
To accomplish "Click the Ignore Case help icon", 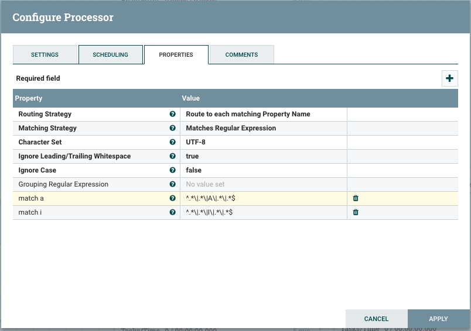I will (172, 170).
